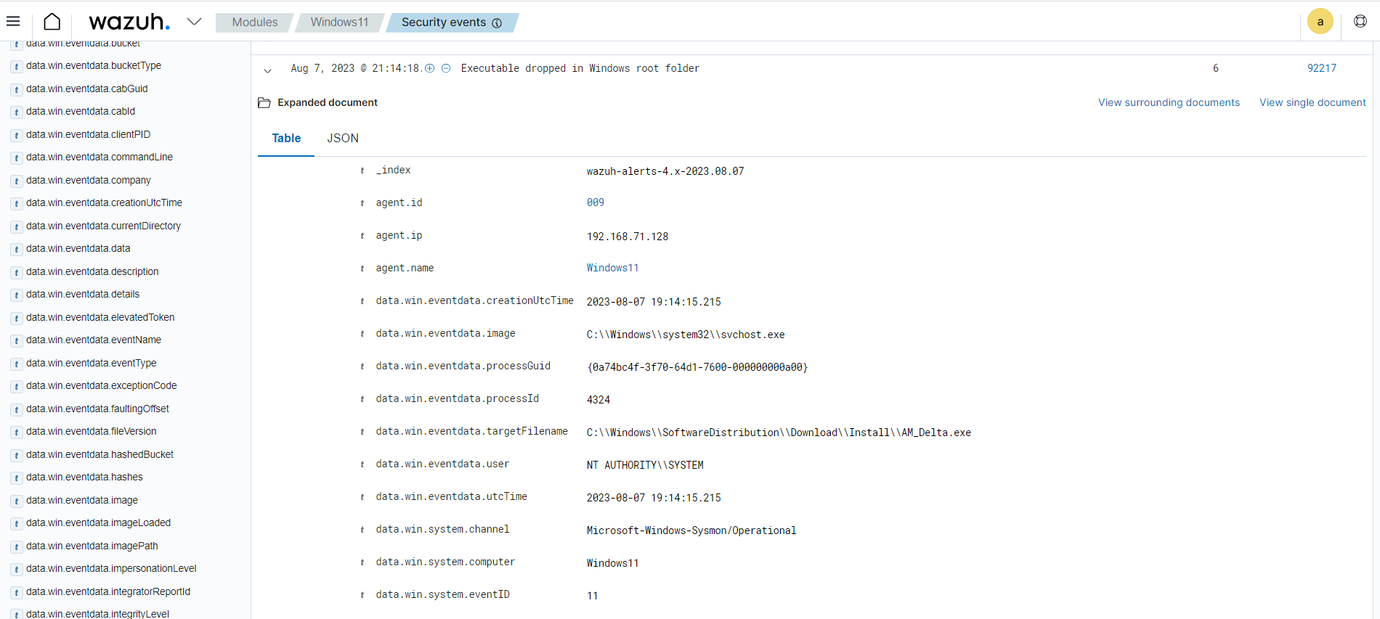1380x619 pixels.
Task: Click type icon of data.win.eventdata.impersonationLevel
Action: [x=16, y=569]
